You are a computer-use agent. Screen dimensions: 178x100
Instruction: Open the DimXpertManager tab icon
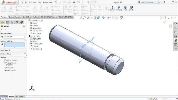click(x=17, y=22)
